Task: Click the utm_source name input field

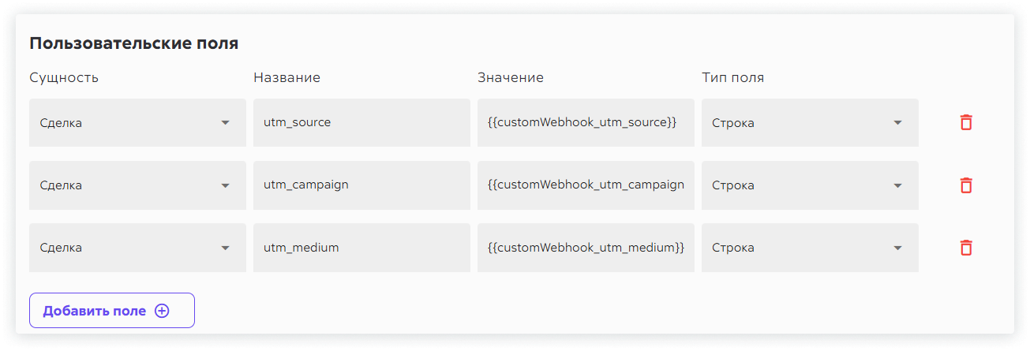Action: [x=361, y=123]
